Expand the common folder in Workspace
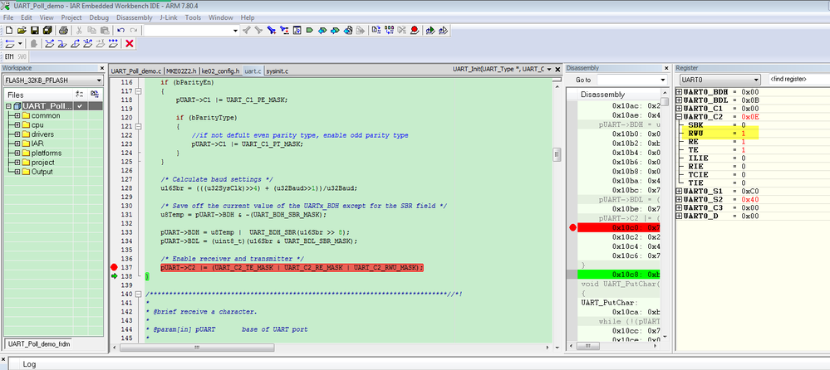Image resolution: width=830 pixels, height=370 pixels. (x=17, y=116)
